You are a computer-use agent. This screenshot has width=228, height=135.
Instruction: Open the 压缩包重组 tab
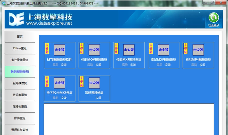click(x=20, y=107)
